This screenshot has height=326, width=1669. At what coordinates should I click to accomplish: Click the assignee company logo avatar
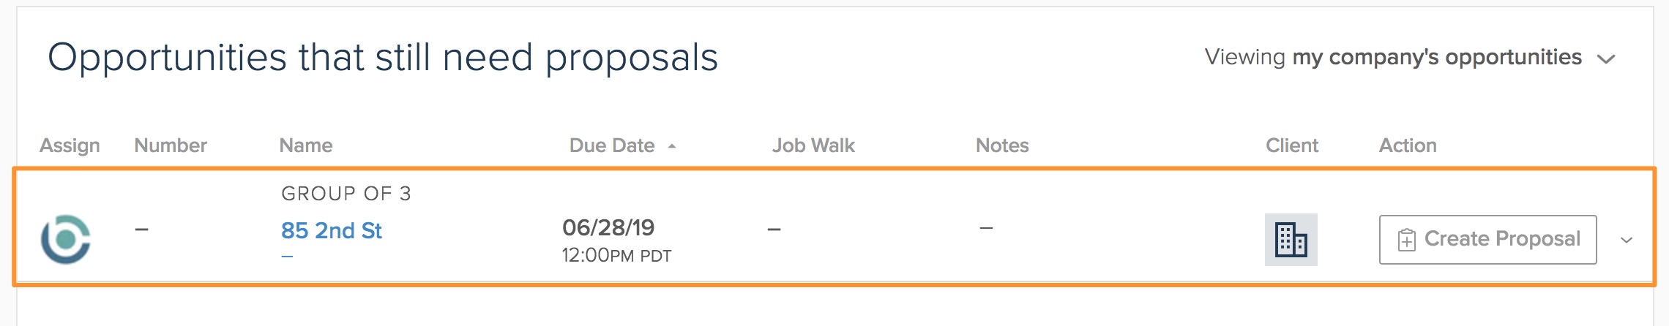tap(66, 239)
